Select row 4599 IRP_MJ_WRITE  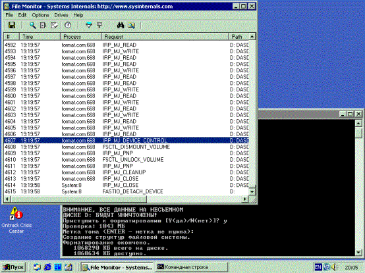pos(126,89)
